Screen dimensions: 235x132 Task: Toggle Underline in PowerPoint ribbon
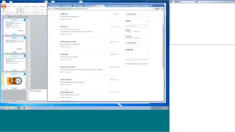pos(32,12)
